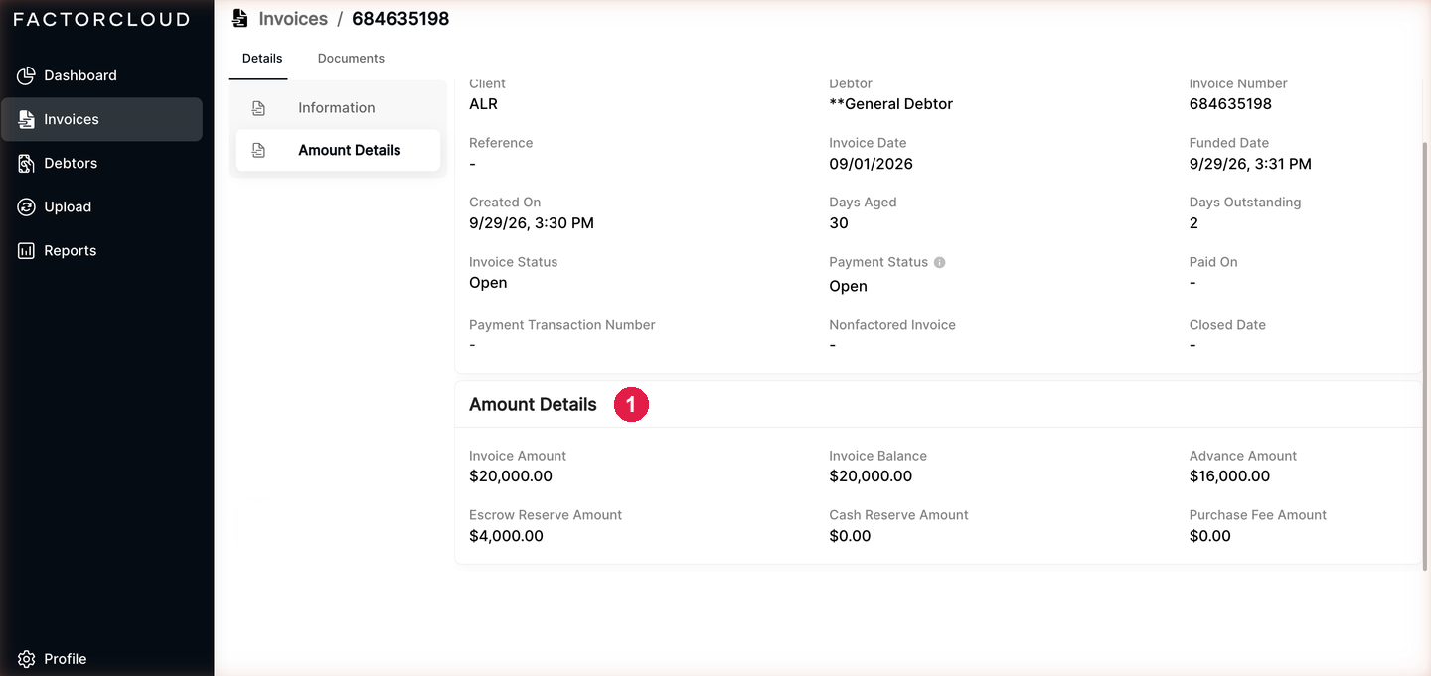Click the FACTORCLOUD logo
Viewport: 1431px width, 676px height.
(101, 19)
